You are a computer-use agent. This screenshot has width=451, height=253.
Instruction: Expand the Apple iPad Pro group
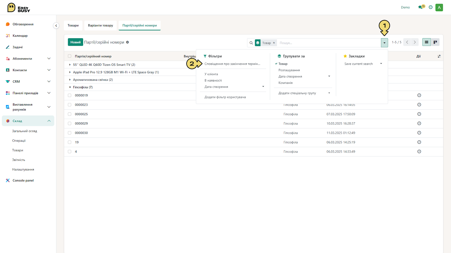(x=70, y=72)
